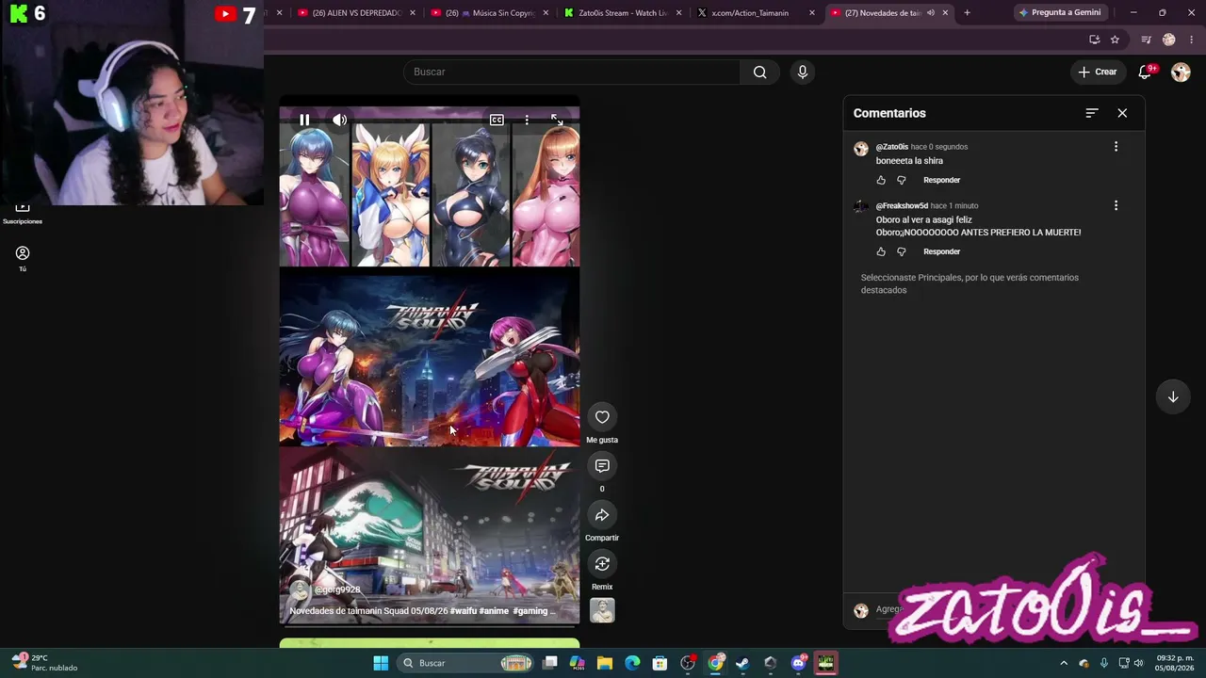Viewport: 1206px width, 678px height.
Task: Bookmark this page with the star
Action: (1115, 40)
